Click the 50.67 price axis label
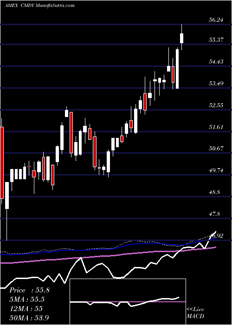Viewport: 232px width, 325px height. coord(216,149)
